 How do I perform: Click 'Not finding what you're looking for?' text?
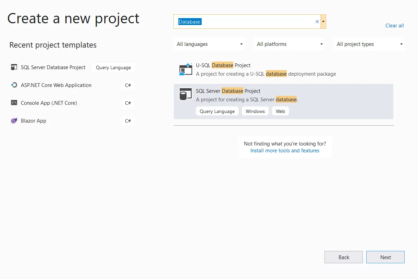point(285,144)
